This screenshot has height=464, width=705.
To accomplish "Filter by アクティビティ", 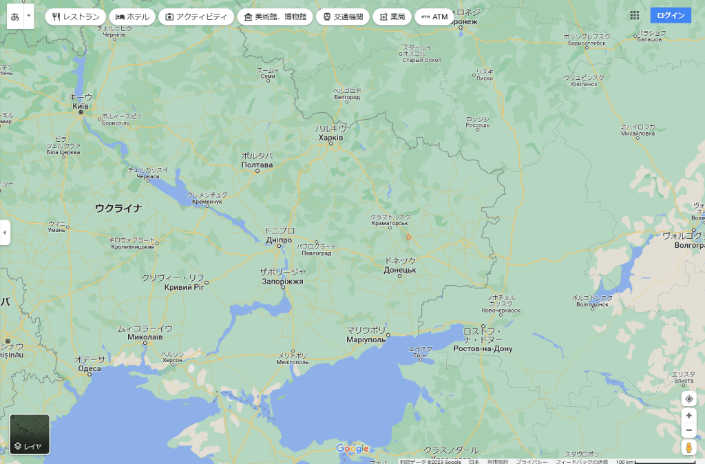I will (x=196, y=17).
